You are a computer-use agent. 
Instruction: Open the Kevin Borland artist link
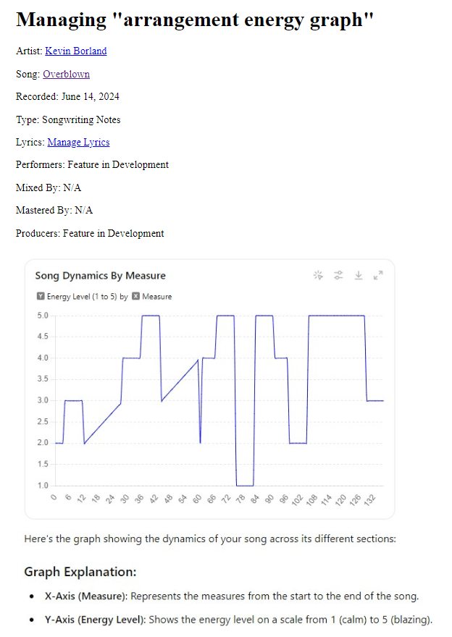[75, 51]
